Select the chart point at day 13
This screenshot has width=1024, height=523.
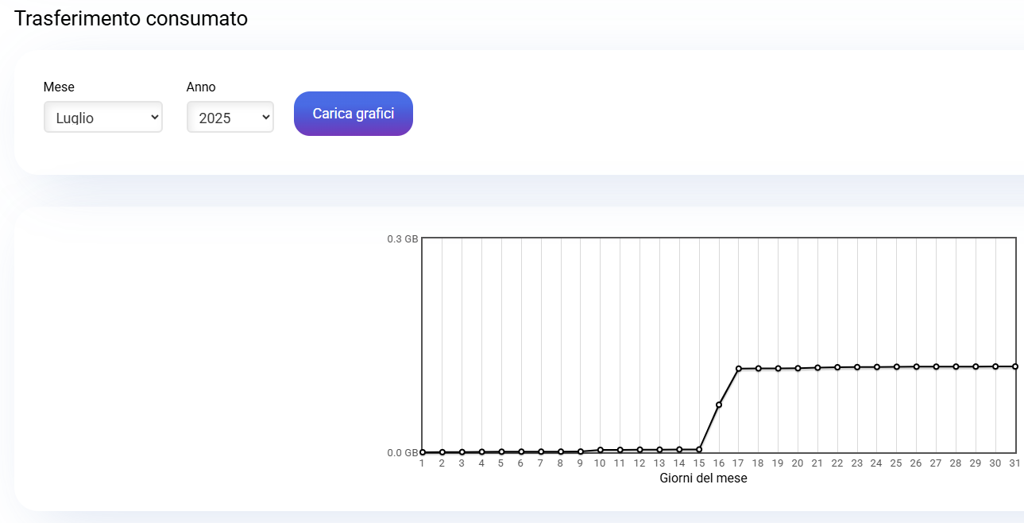pyautogui.click(x=659, y=450)
